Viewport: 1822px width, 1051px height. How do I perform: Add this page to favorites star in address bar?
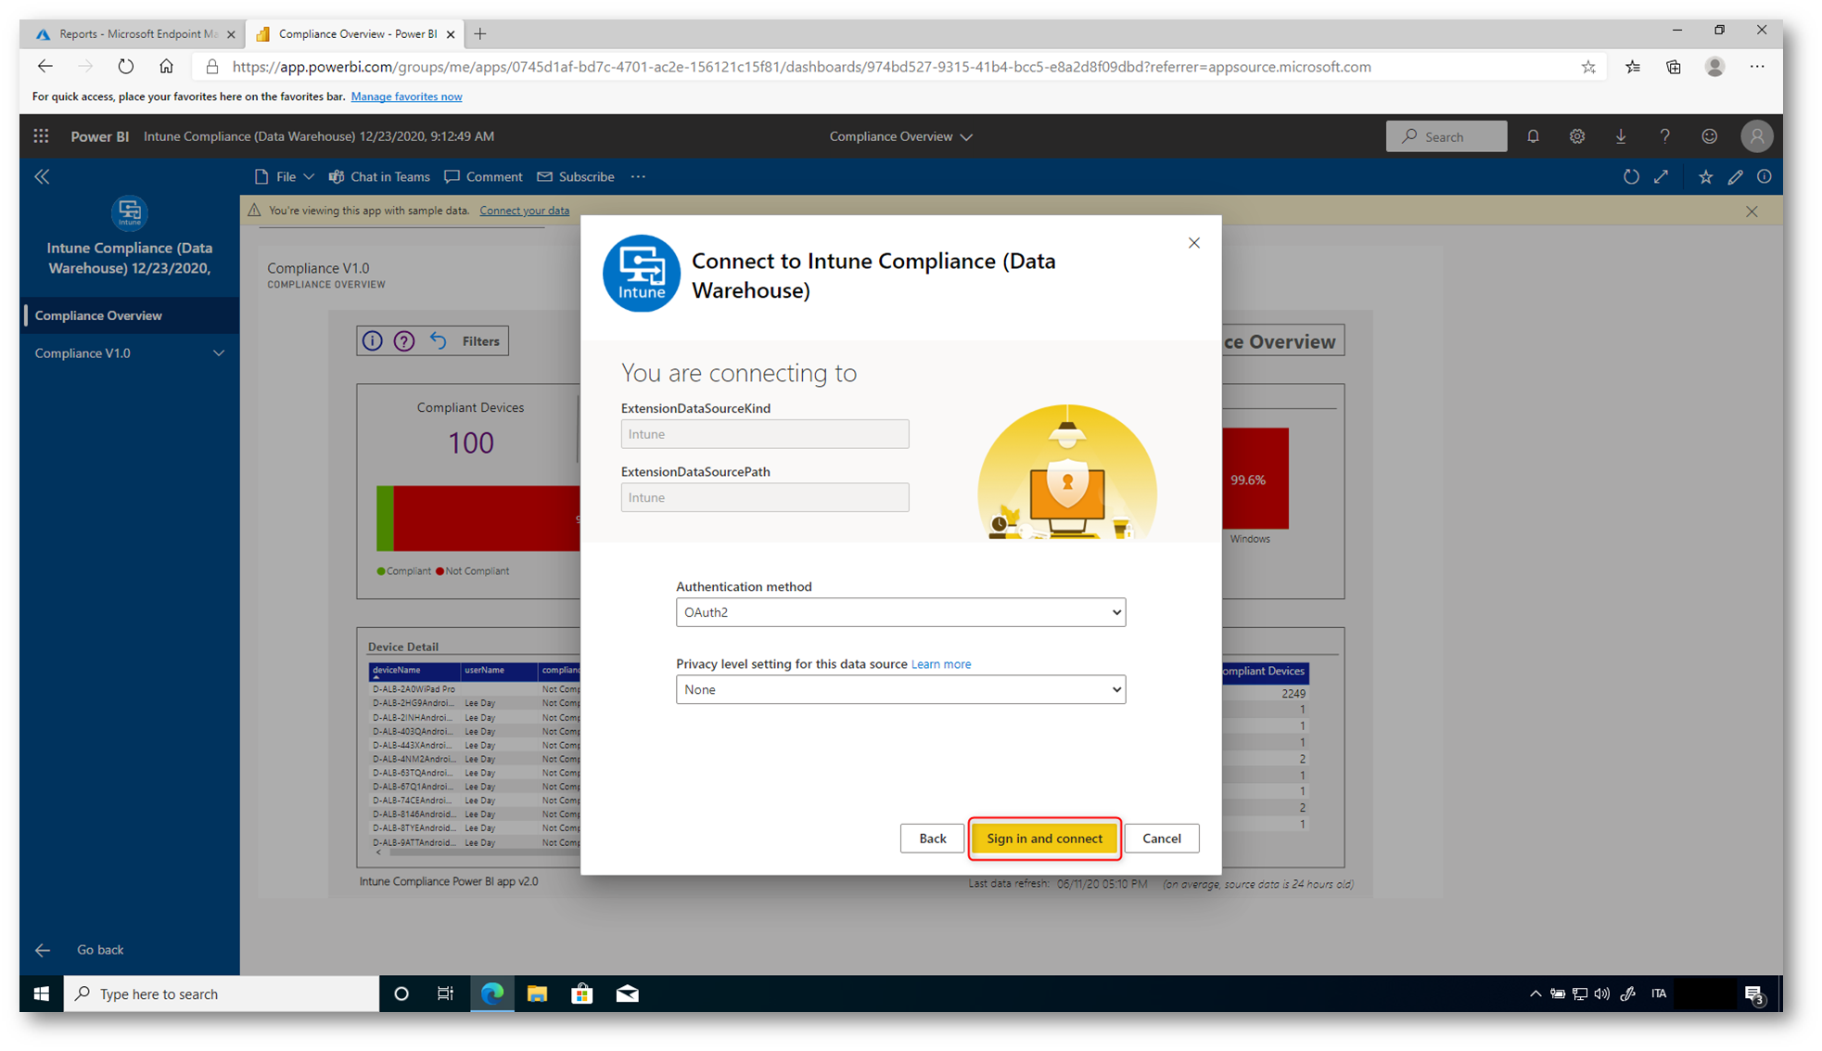(1588, 67)
